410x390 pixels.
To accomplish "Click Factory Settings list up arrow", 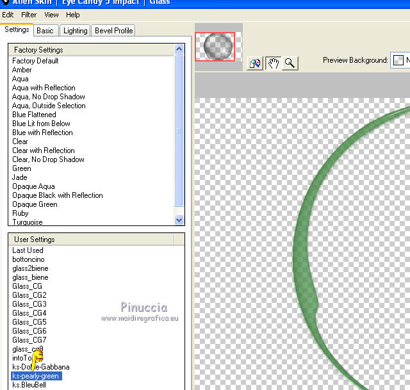I will click(x=179, y=49).
